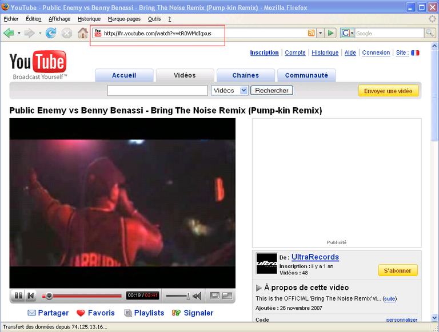
Task: Open the Inscription link
Action: pyautogui.click(x=264, y=52)
